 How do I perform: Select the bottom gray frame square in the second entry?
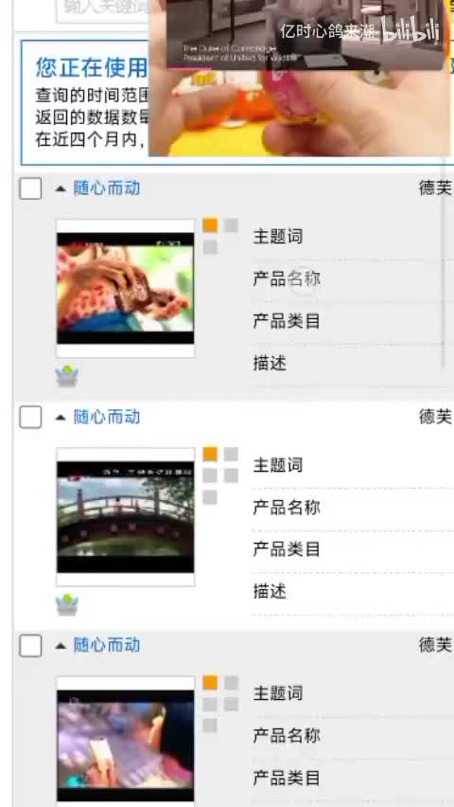click(210, 497)
